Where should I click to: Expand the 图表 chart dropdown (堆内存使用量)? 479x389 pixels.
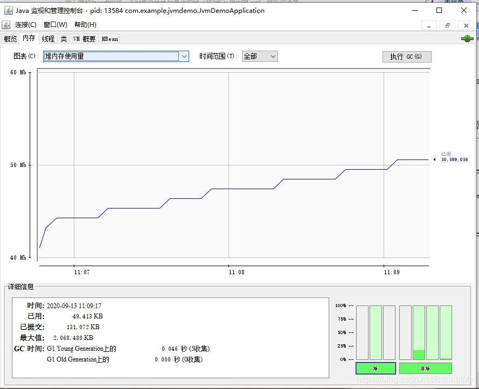click(116, 56)
